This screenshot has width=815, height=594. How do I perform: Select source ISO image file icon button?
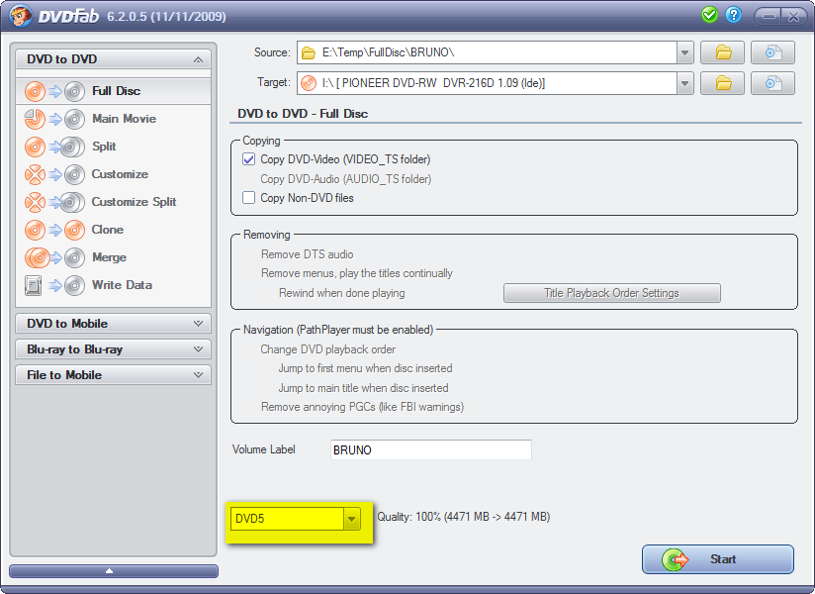click(x=772, y=52)
